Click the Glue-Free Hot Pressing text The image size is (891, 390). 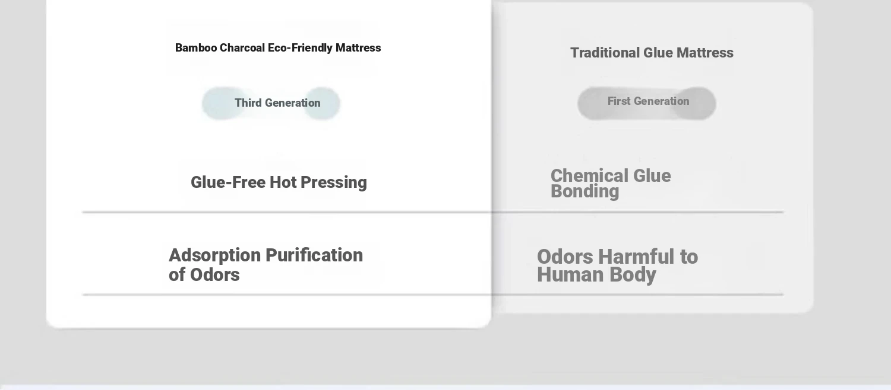(279, 183)
